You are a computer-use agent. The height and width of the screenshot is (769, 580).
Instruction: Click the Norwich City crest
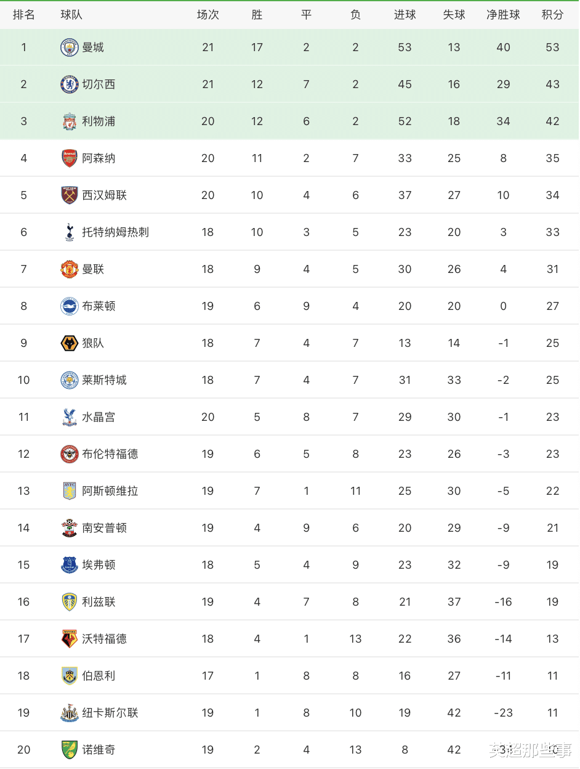(x=70, y=750)
